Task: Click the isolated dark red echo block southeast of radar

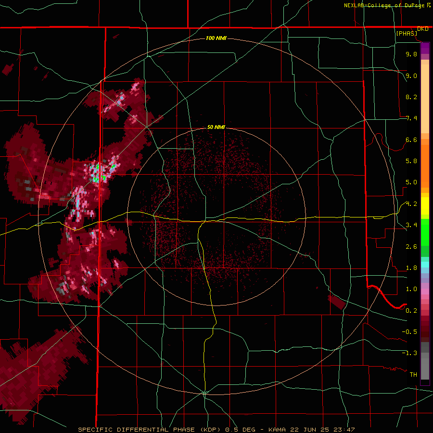Action: [x=337, y=303]
